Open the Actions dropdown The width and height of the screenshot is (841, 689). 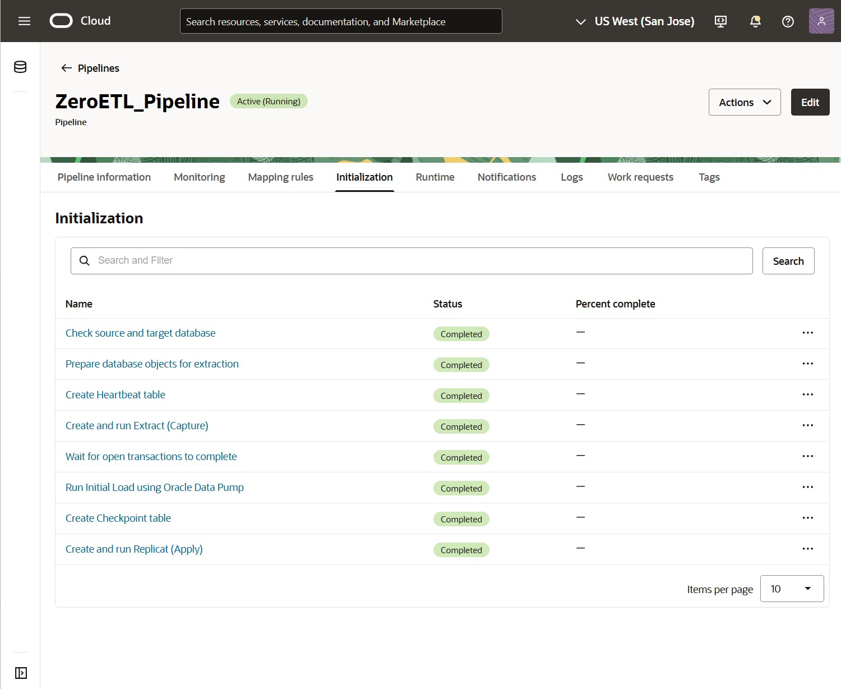tap(744, 102)
